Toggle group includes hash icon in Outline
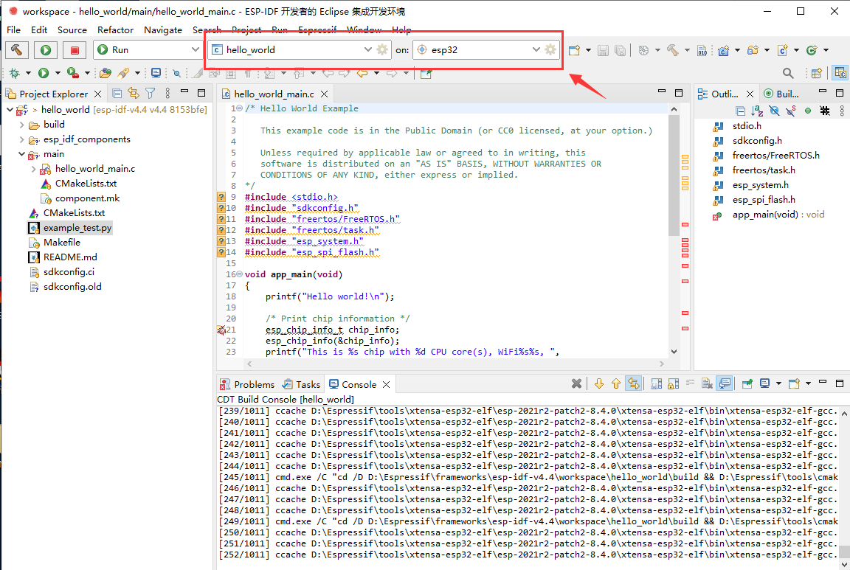Viewport: 850px width, 570px height. coord(824,111)
